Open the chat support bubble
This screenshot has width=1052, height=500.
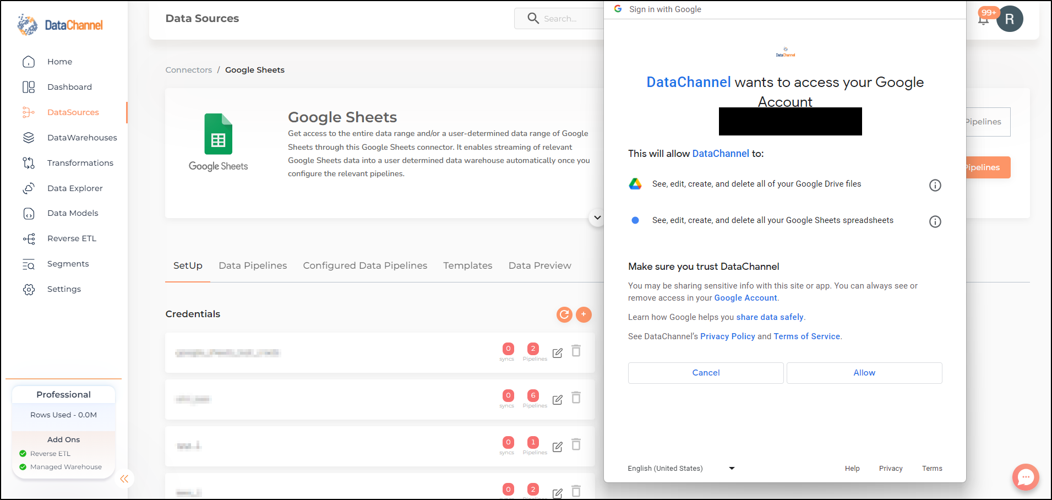click(1026, 477)
